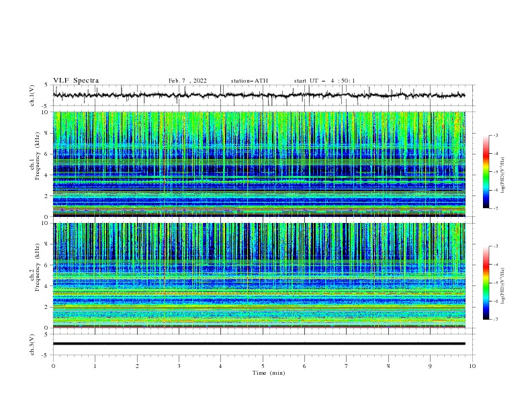Click the "0" tick on the time axis
The height and width of the screenshot is (411, 532).
53,366
